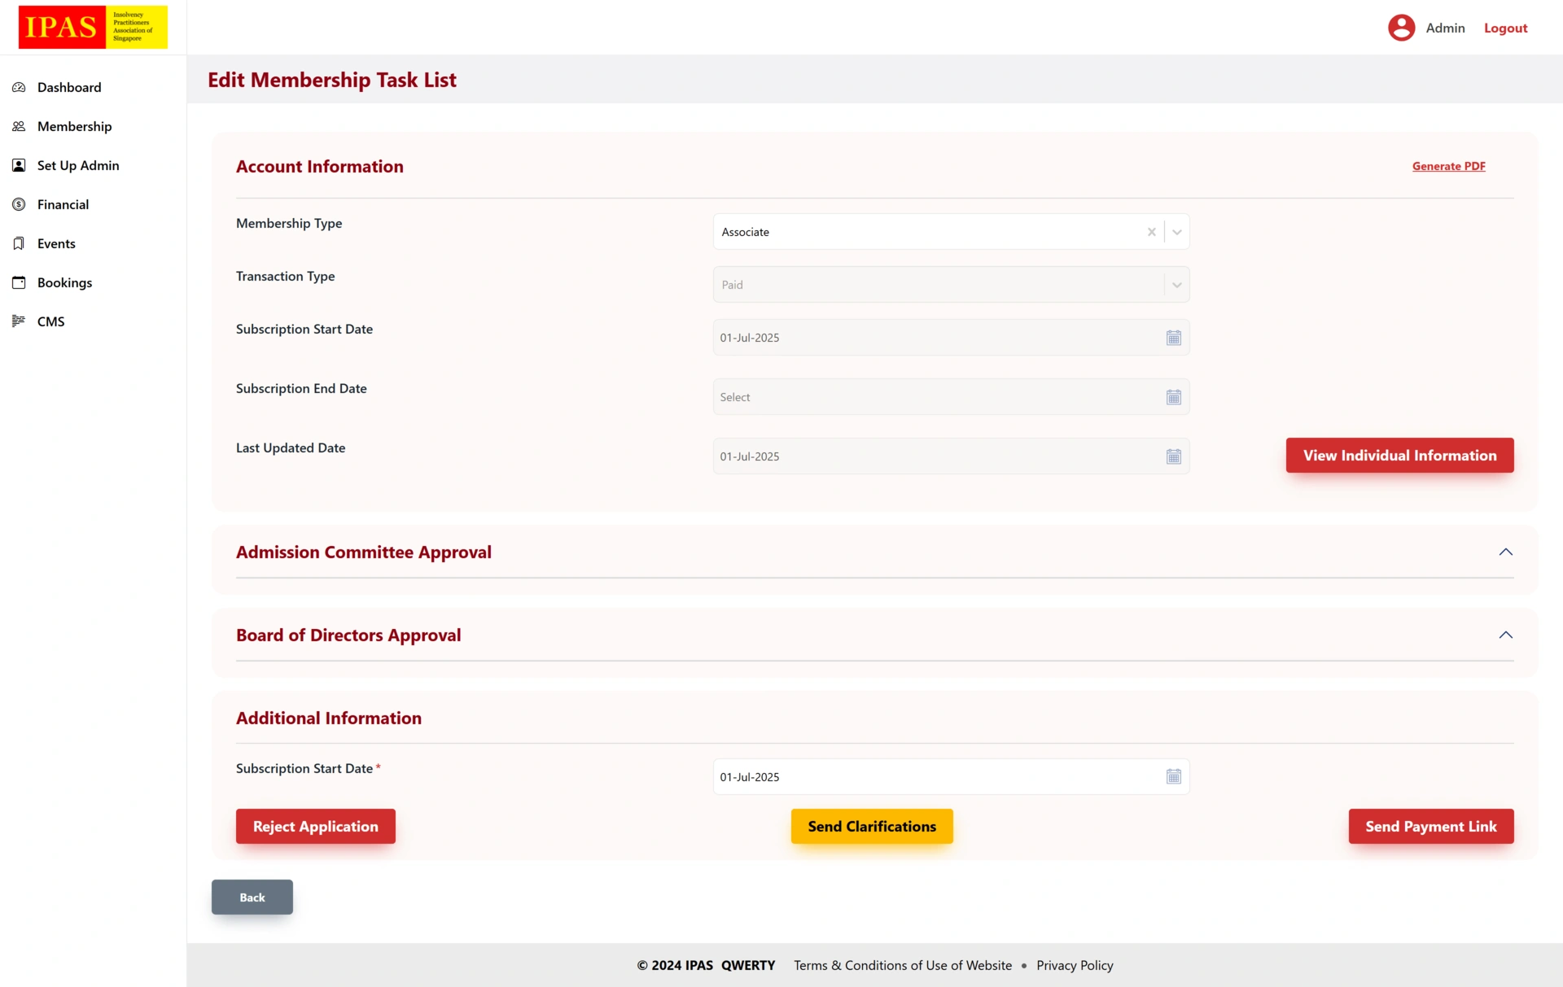Screen dimensions: 1563x987
Task: Click the Reject Application button
Action: (x=315, y=827)
